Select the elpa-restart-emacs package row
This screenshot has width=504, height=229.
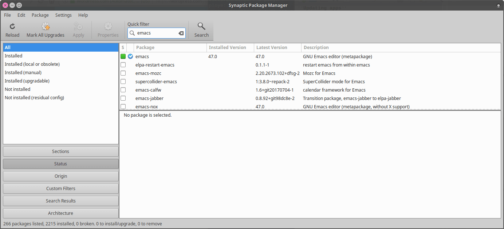[310, 65]
